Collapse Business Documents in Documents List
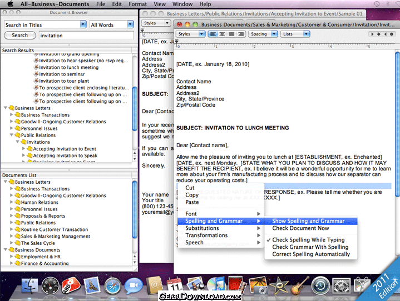 click(6, 250)
